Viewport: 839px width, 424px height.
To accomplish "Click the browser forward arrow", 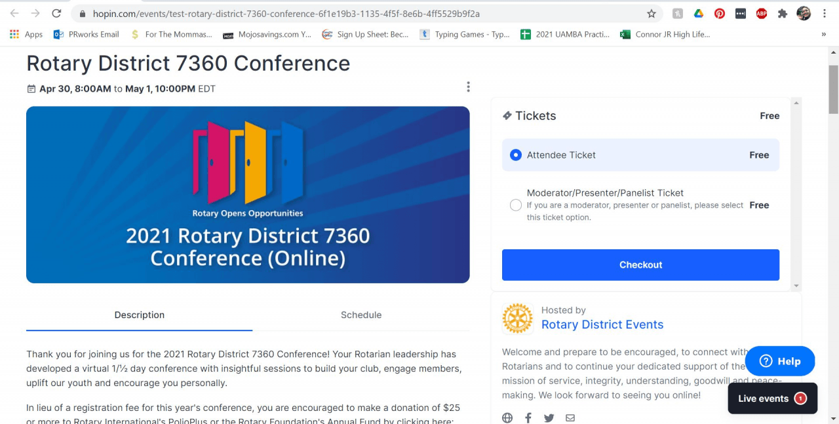I will pyautogui.click(x=35, y=13).
